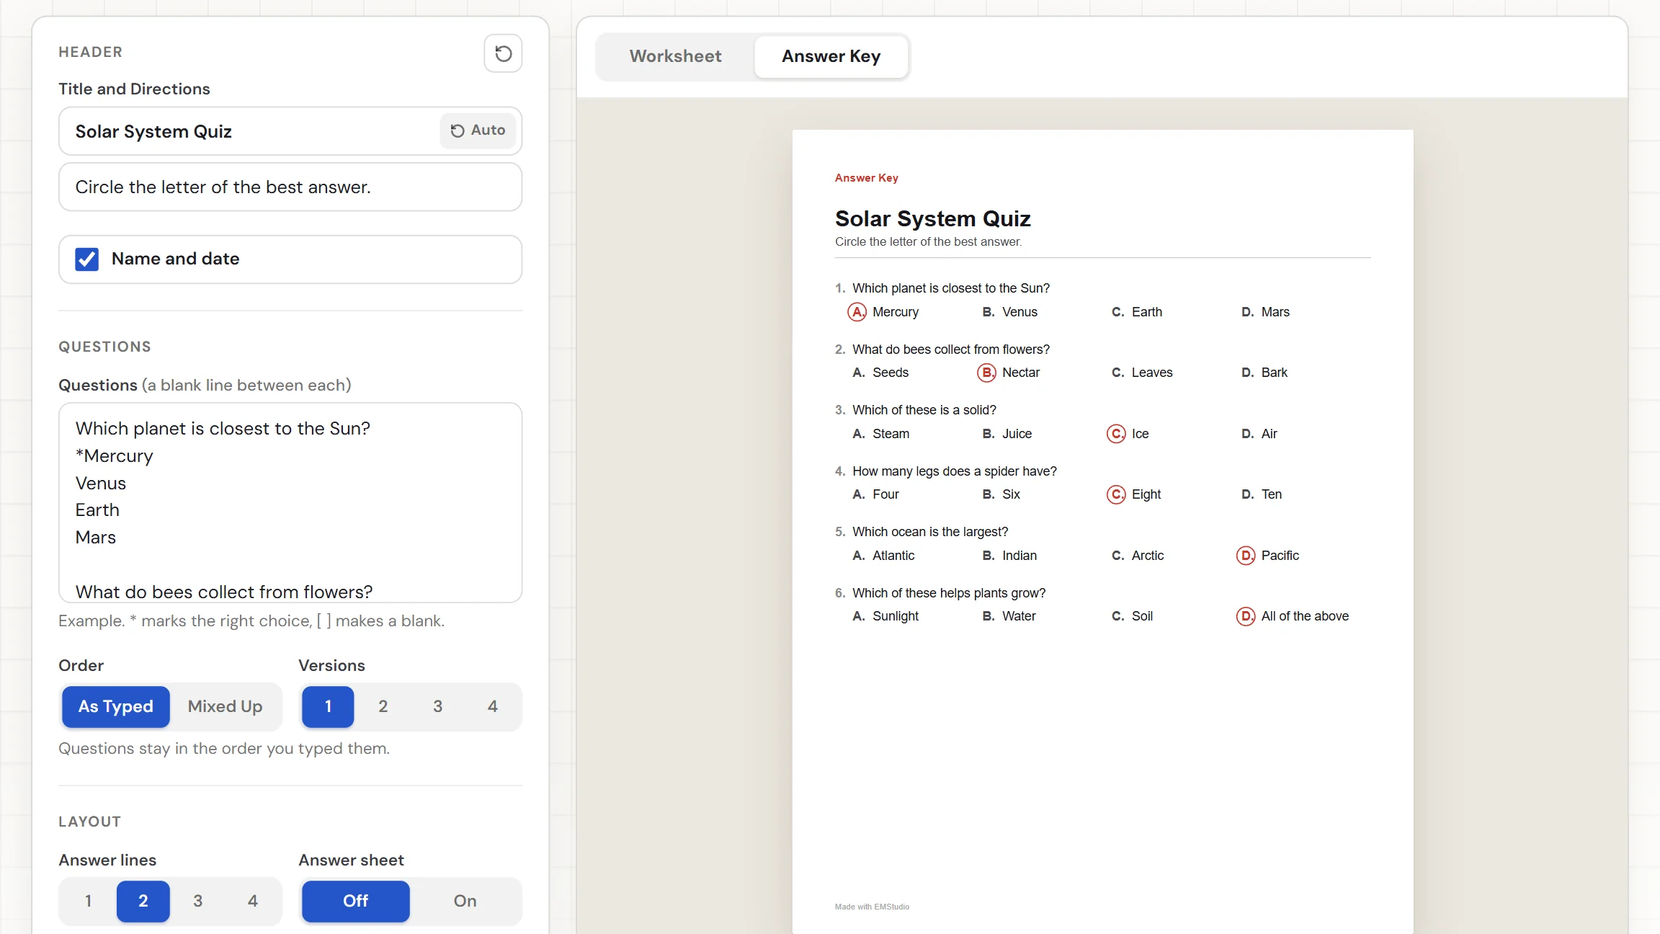Select Mixed Up order

tap(225, 706)
